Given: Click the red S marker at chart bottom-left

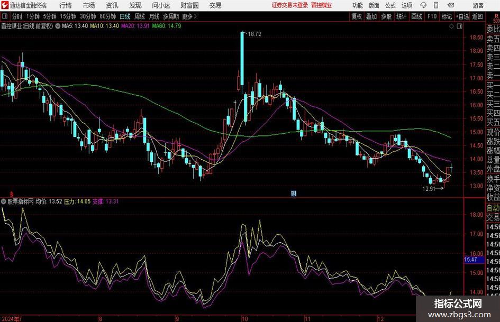Looking at the screenshot, I should click(12, 194).
